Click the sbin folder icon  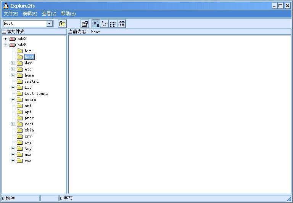pyautogui.click(x=19, y=130)
